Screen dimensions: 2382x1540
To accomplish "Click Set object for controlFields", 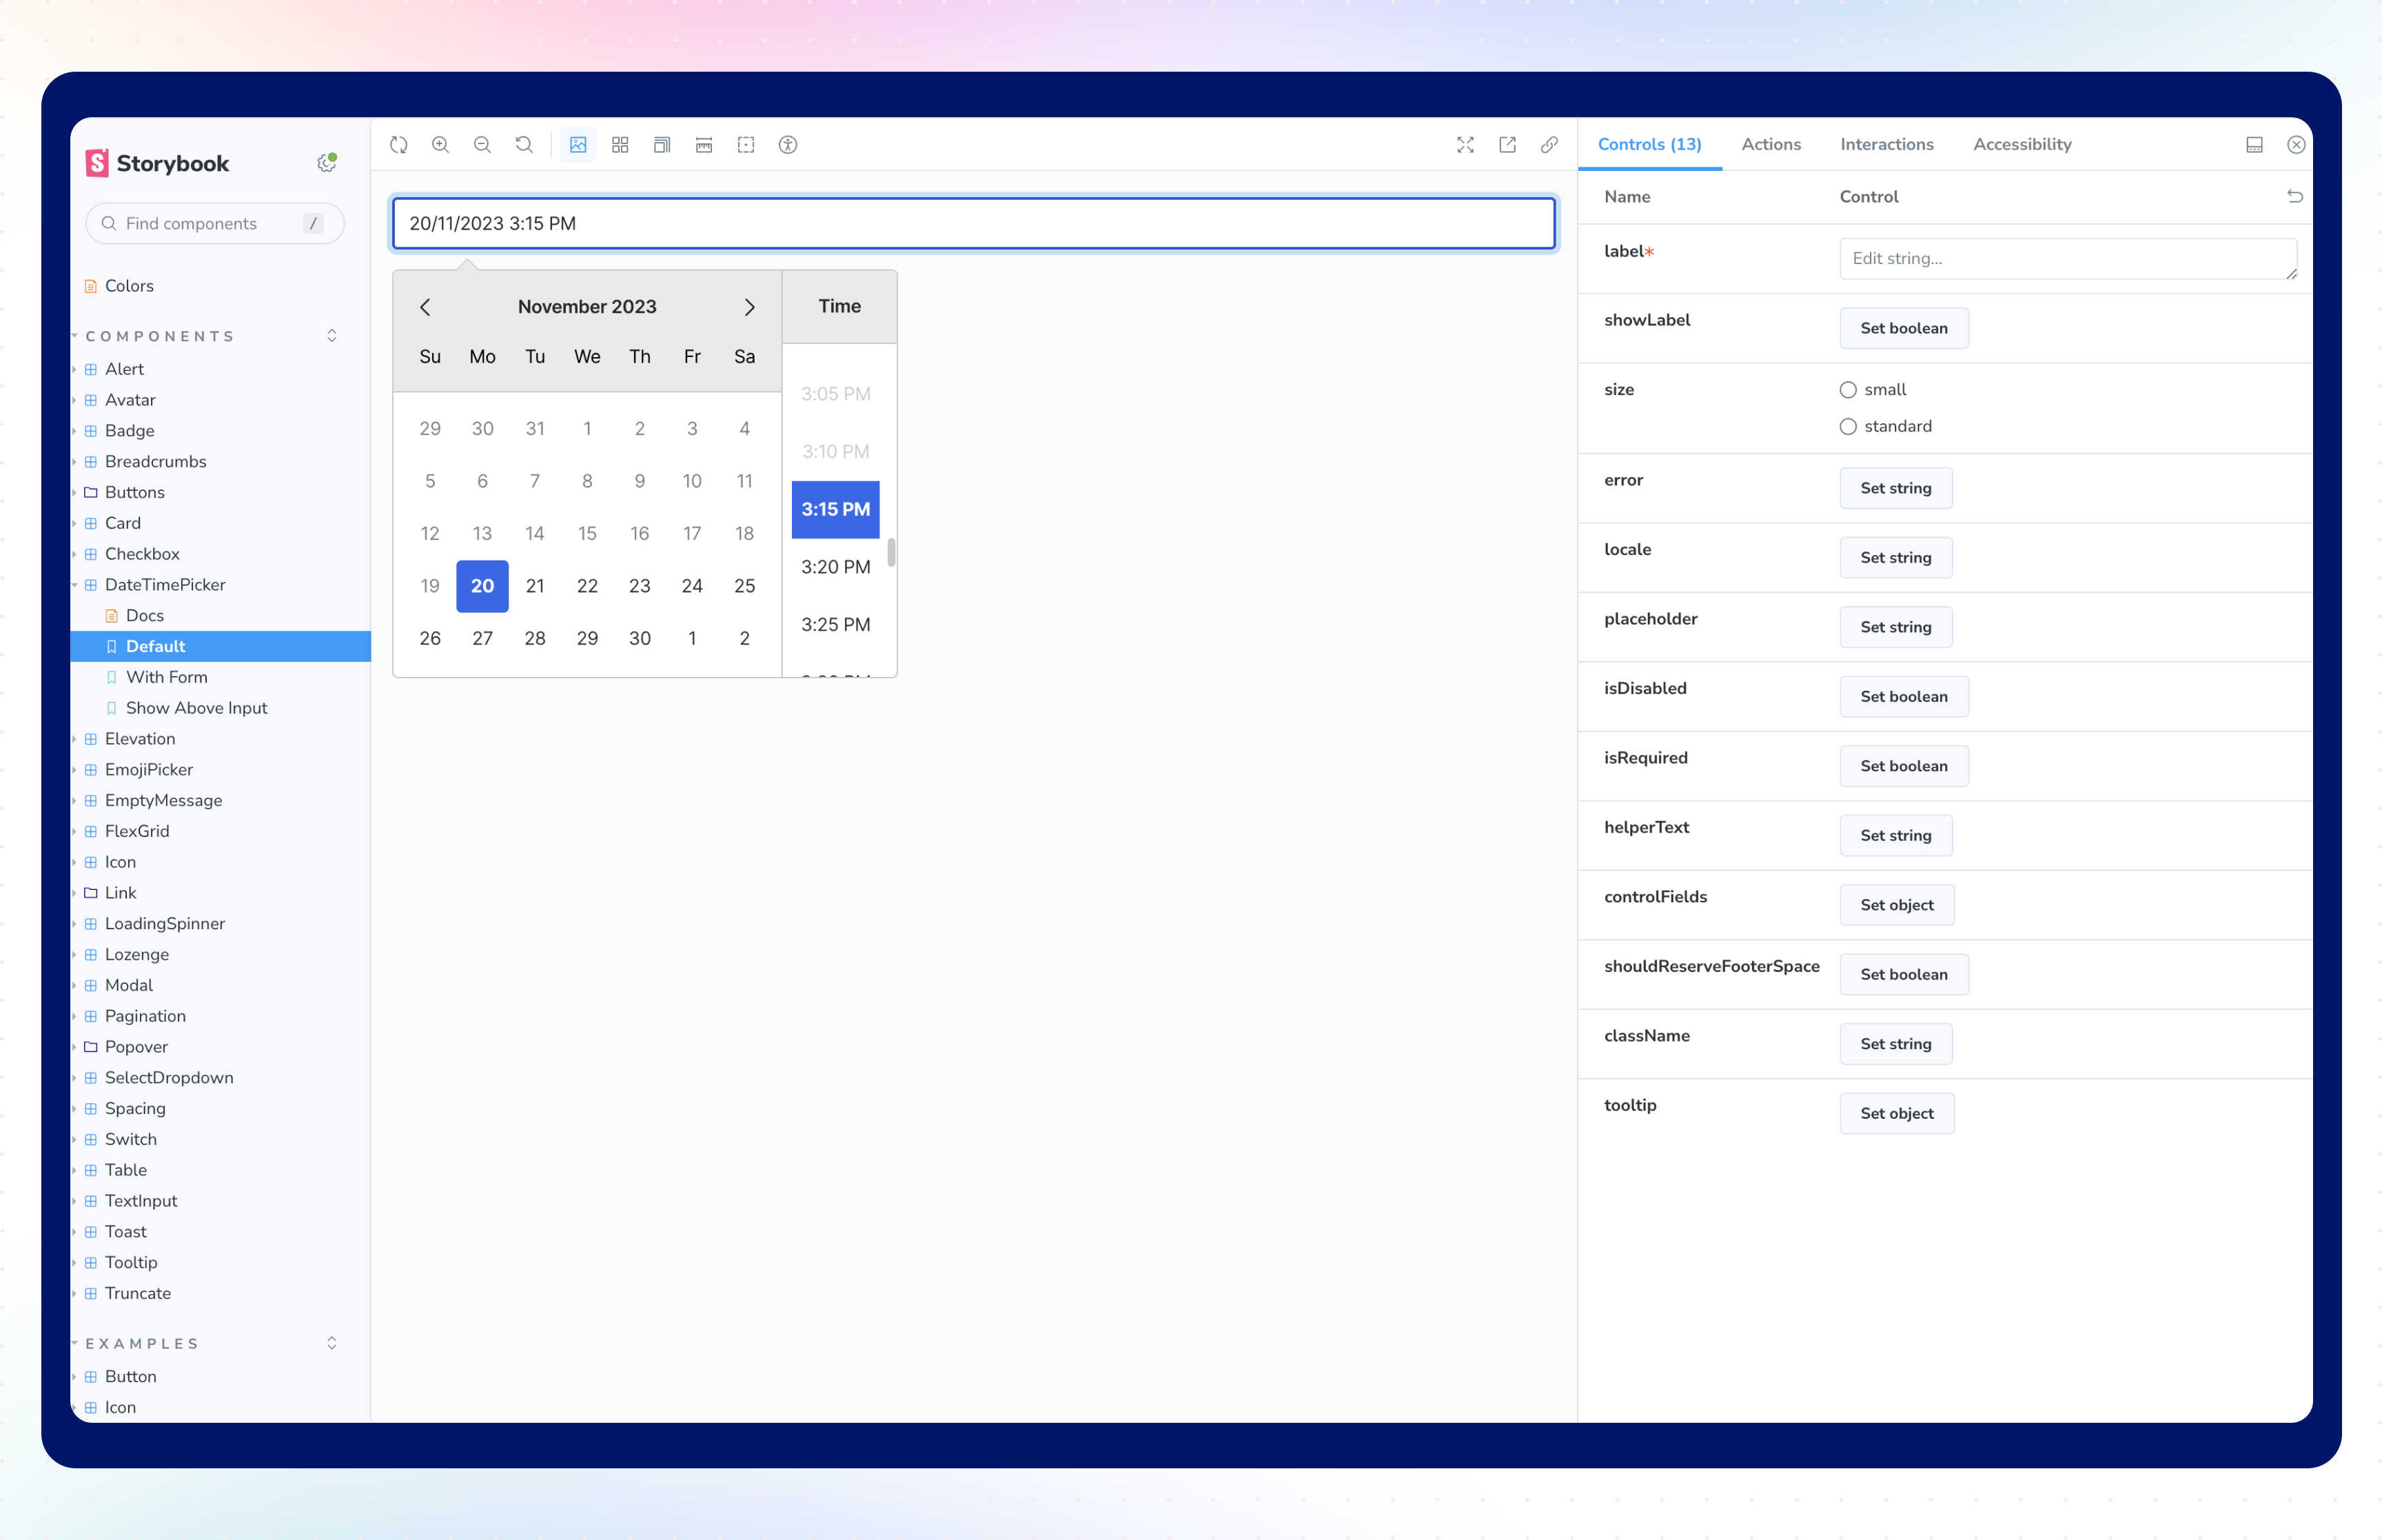I will click(1896, 905).
